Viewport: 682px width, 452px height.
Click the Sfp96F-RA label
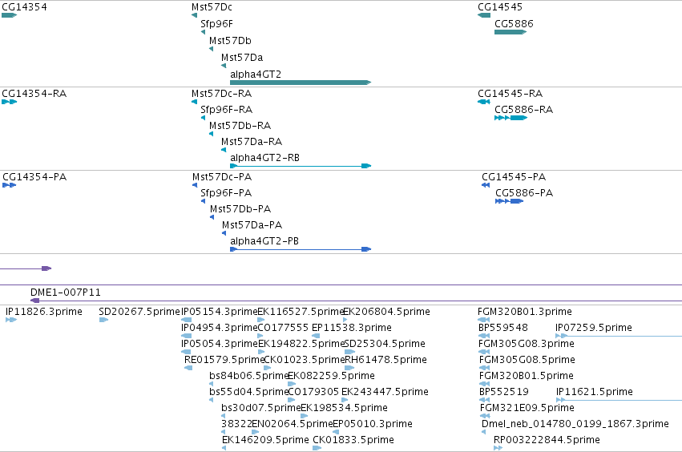pyautogui.click(x=226, y=110)
